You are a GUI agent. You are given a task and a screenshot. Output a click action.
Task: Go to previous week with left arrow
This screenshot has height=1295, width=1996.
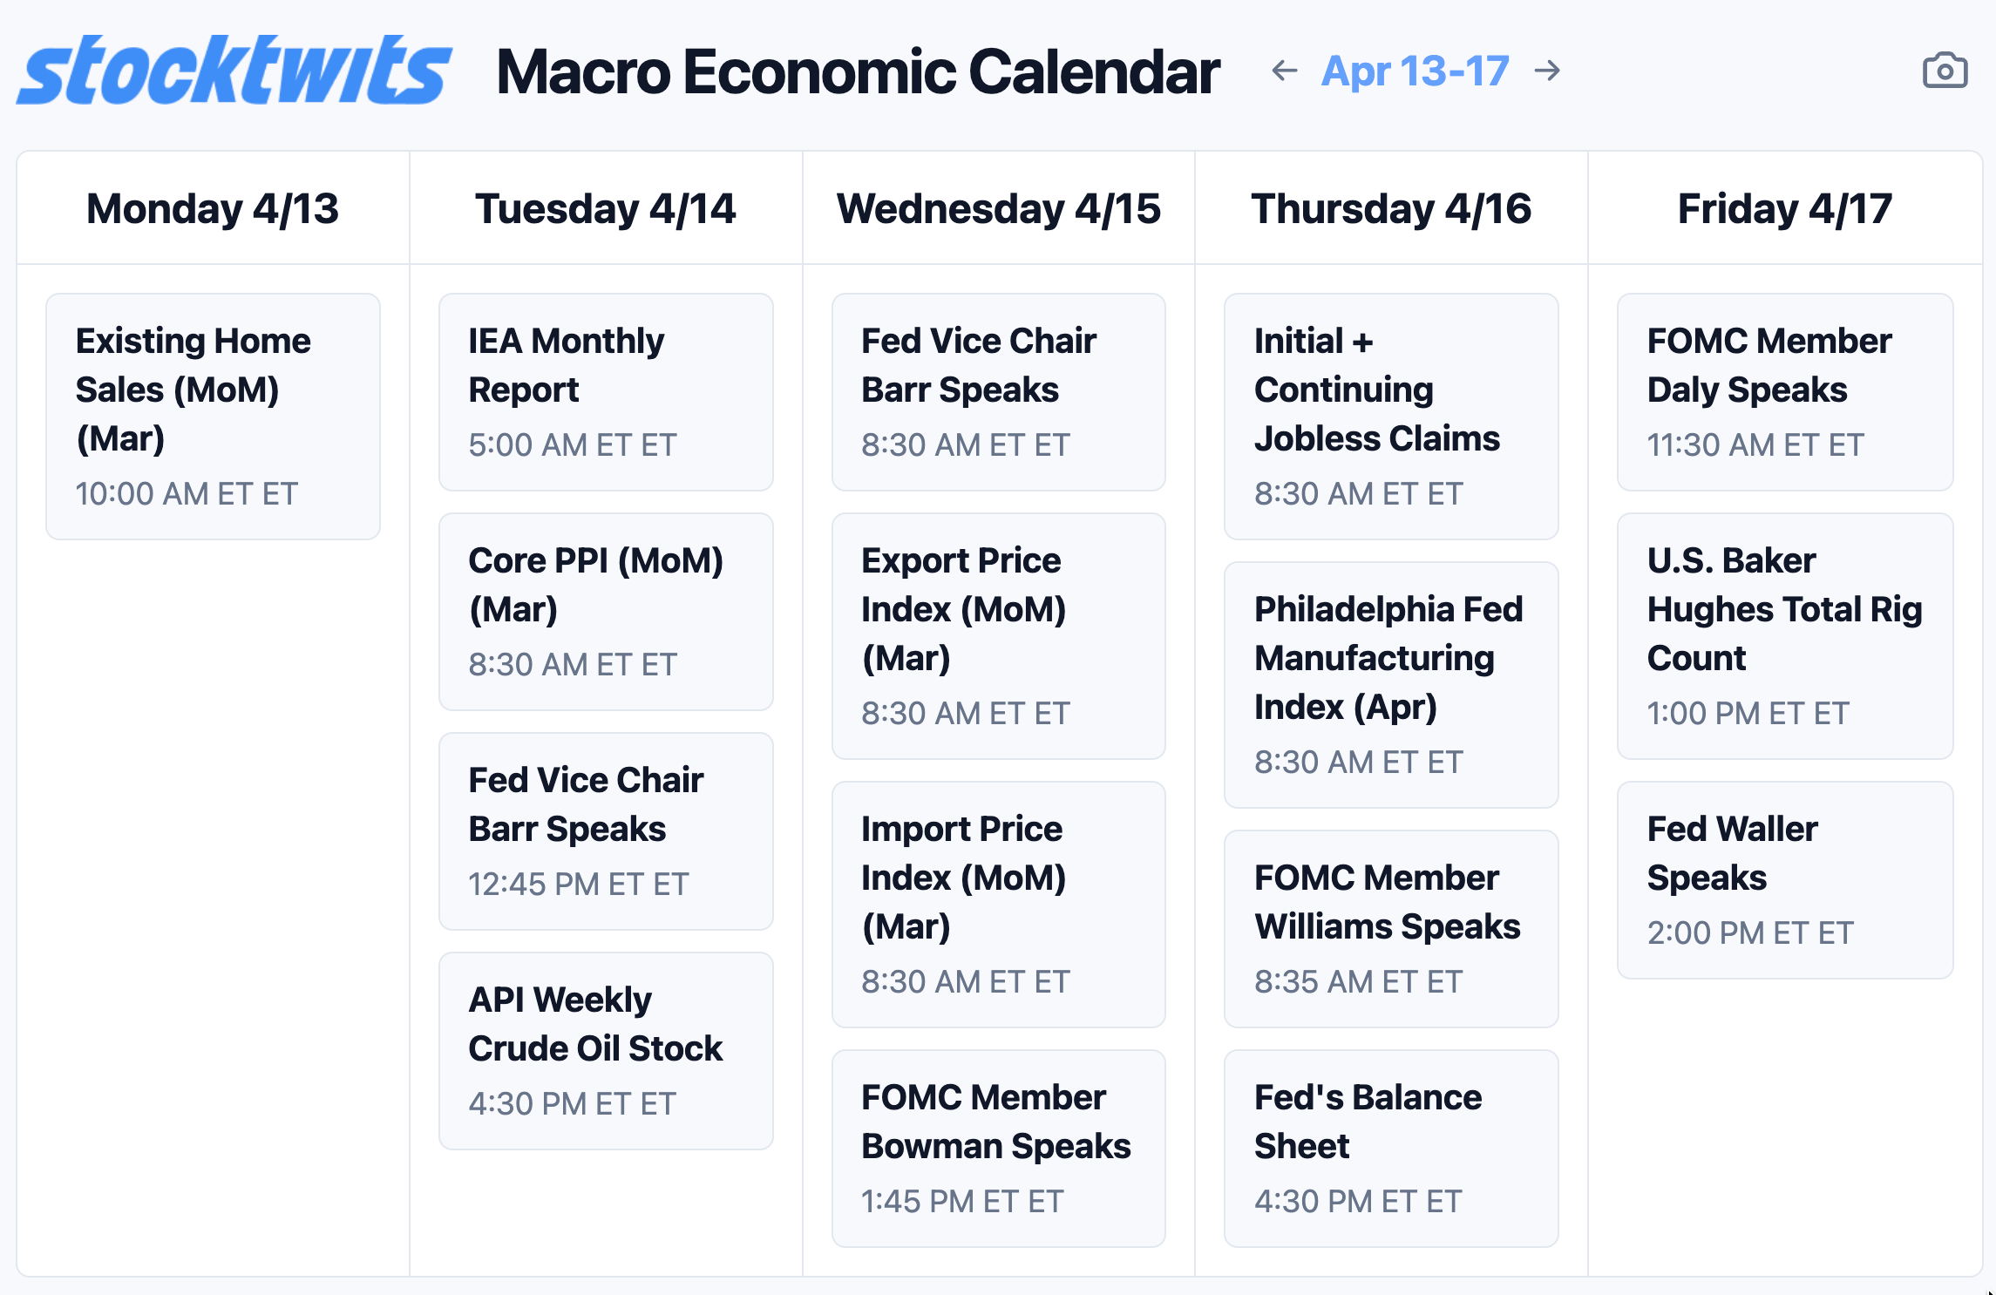[x=1284, y=71]
